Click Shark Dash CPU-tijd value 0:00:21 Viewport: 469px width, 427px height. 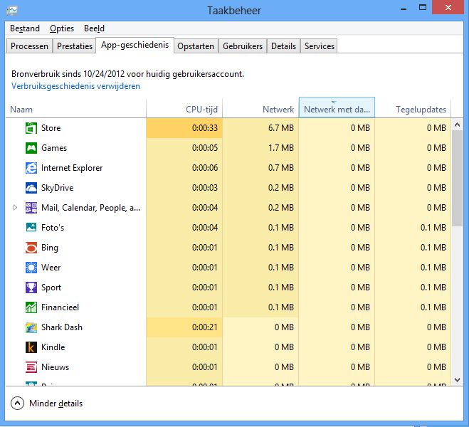205,327
